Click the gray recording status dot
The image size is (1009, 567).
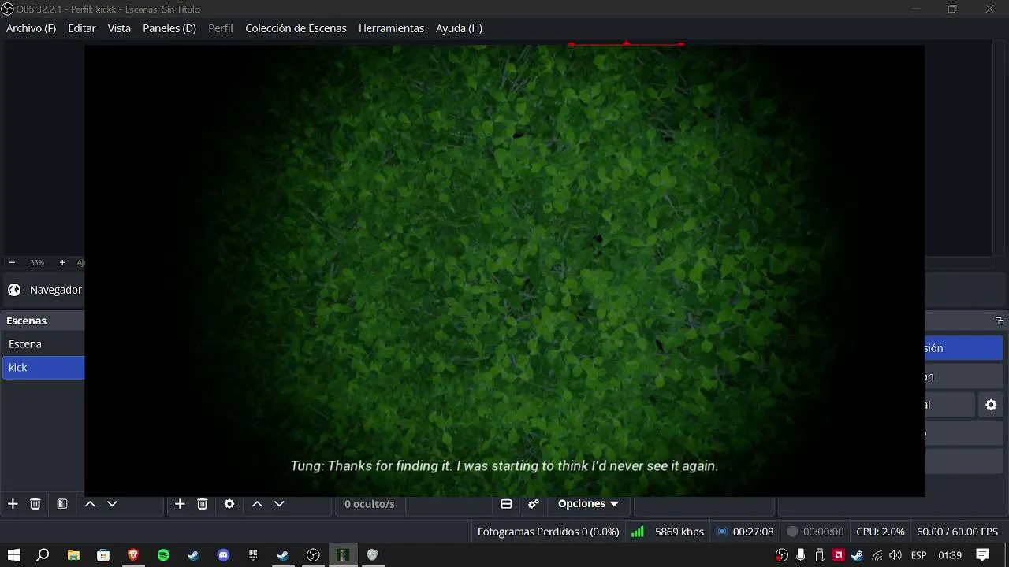coord(792,532)
